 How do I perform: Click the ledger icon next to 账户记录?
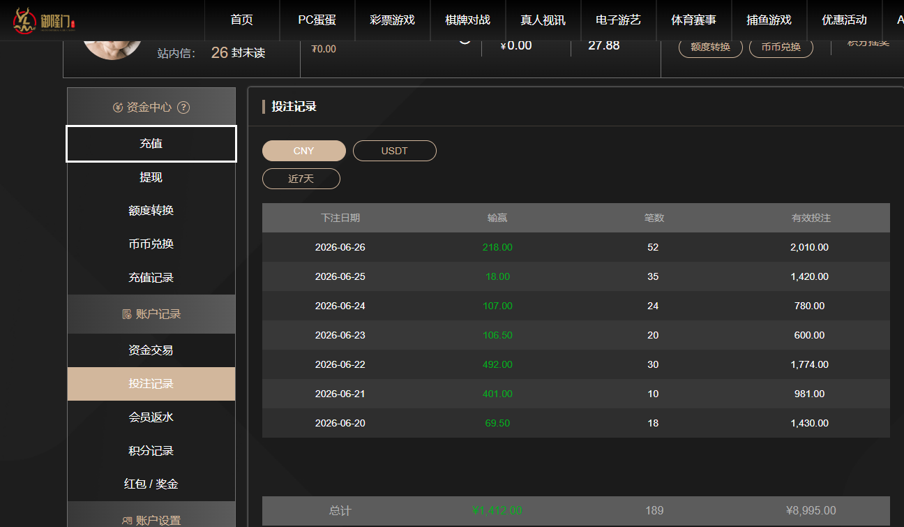pyautogui.click(x=126, y=314)
